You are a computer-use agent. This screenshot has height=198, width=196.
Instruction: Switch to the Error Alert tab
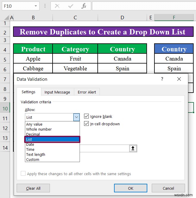tap(87, 92)
